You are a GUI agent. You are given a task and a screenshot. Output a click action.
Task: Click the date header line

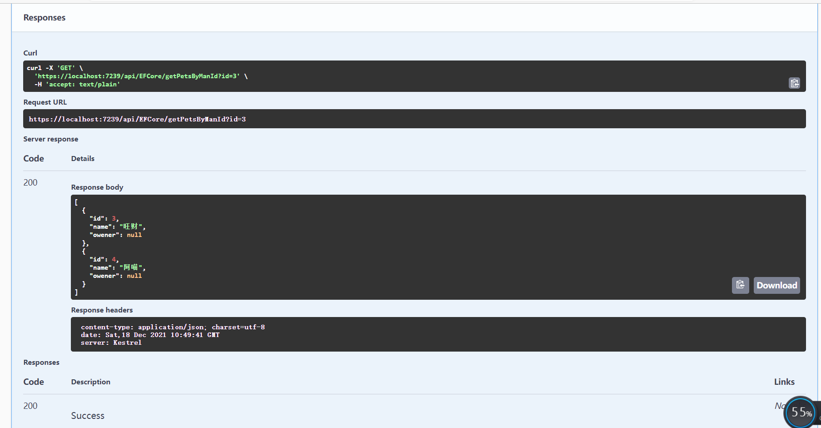click(x=150, y=335)
